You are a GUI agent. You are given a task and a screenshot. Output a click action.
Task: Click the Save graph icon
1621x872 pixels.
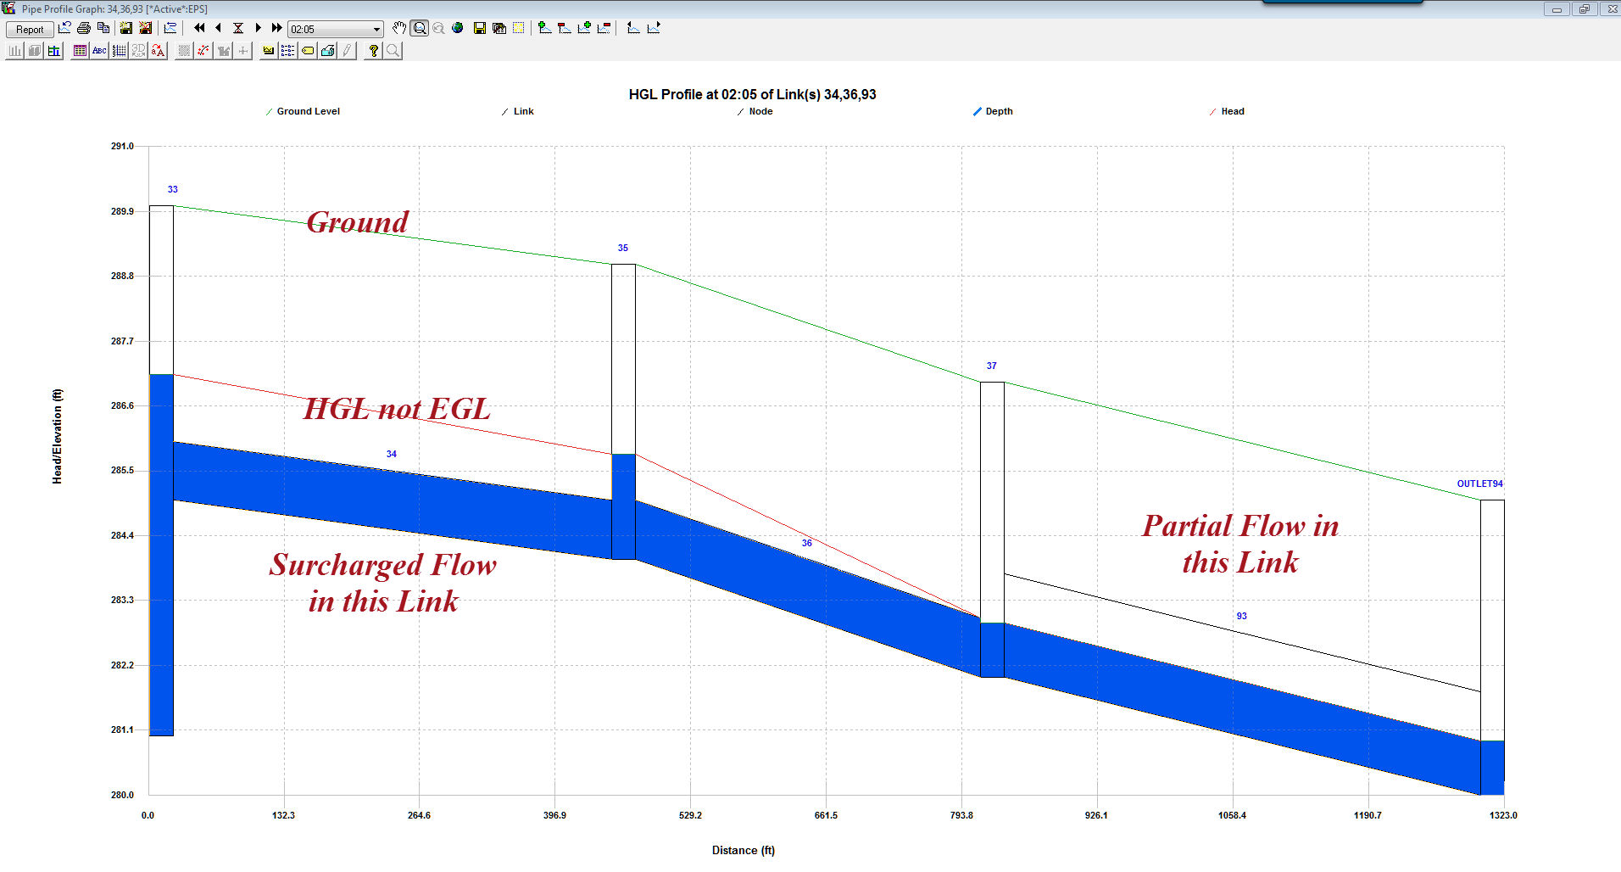tap(125, 28)
